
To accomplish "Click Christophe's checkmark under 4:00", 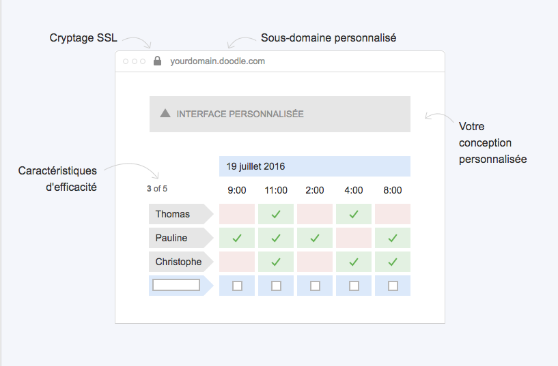I will [x=354, y=262].
